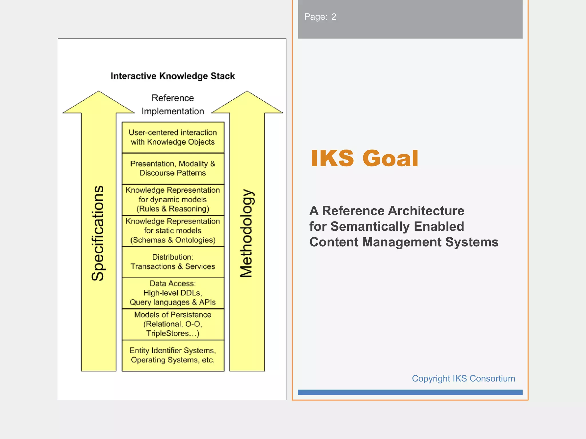
Task: Click the Interactive Knowledge Stack title
Action: pos(173,76)
